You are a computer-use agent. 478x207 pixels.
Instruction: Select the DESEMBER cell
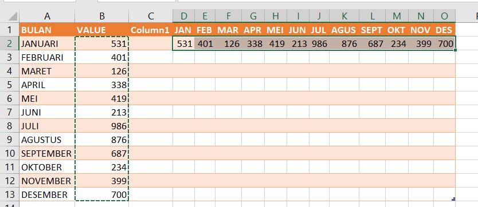click(47, 194)
